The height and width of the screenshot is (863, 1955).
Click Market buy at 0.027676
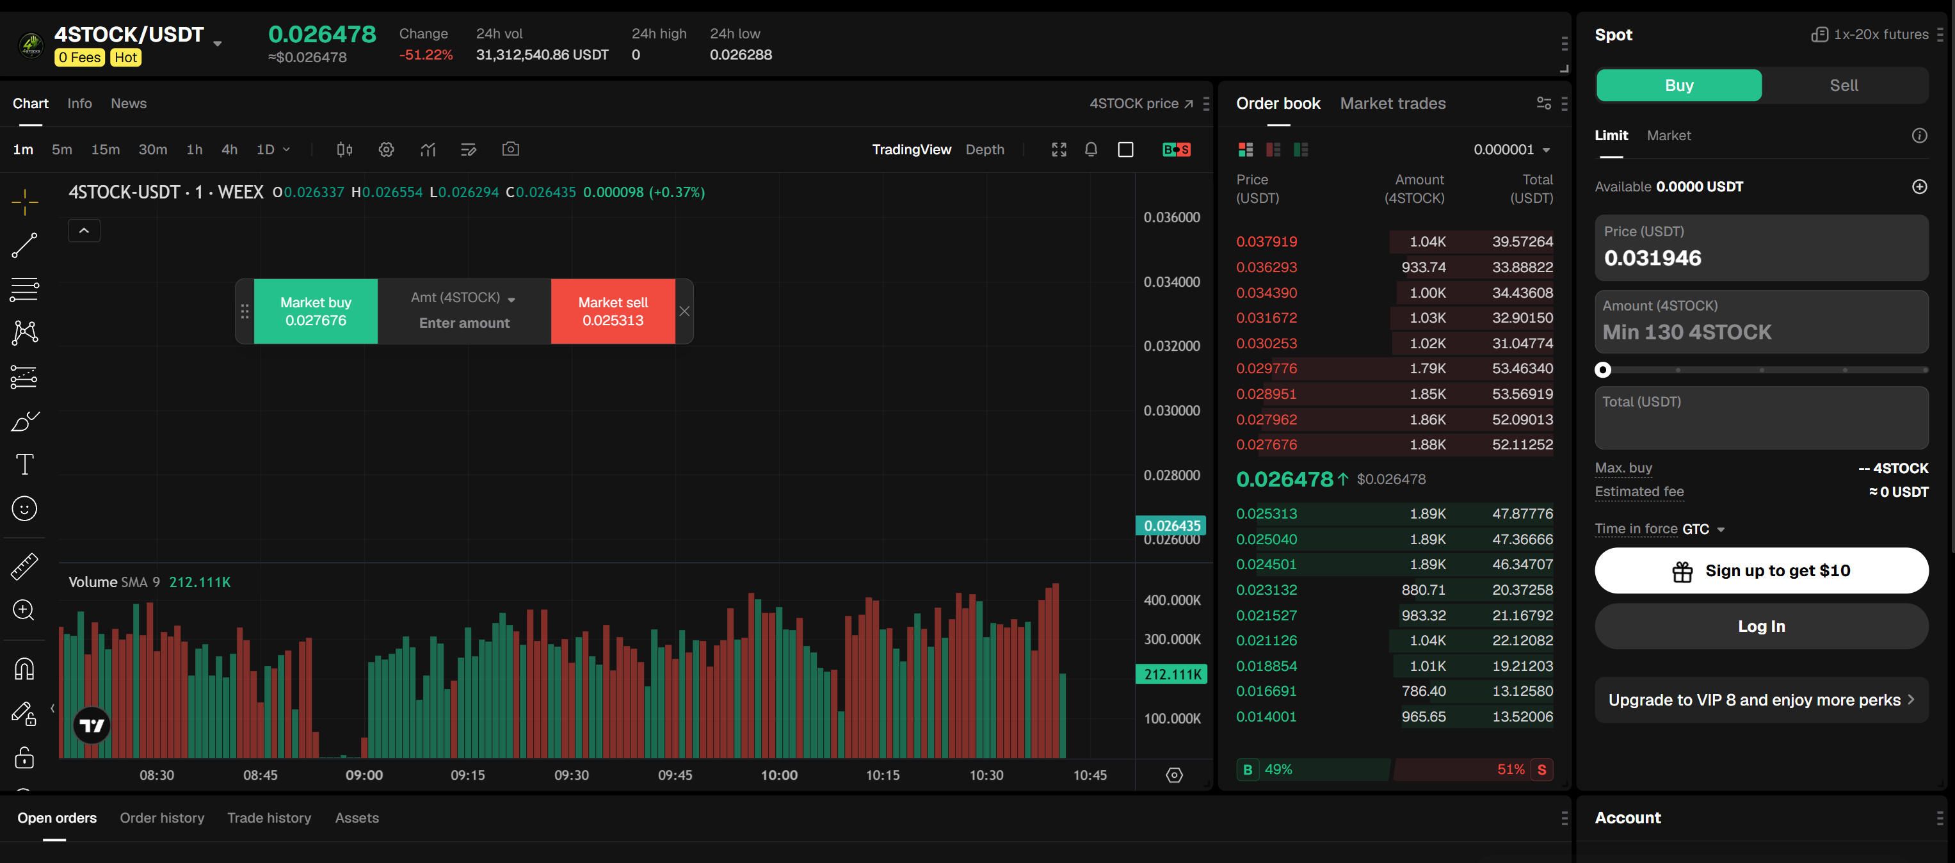tap(316, 311)
